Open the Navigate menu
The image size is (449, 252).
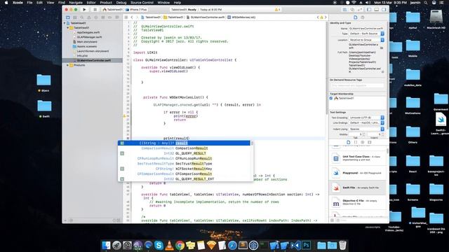[76, 3]
